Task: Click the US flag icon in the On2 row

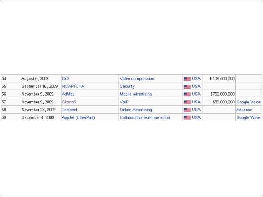Action: pos(187,79)
